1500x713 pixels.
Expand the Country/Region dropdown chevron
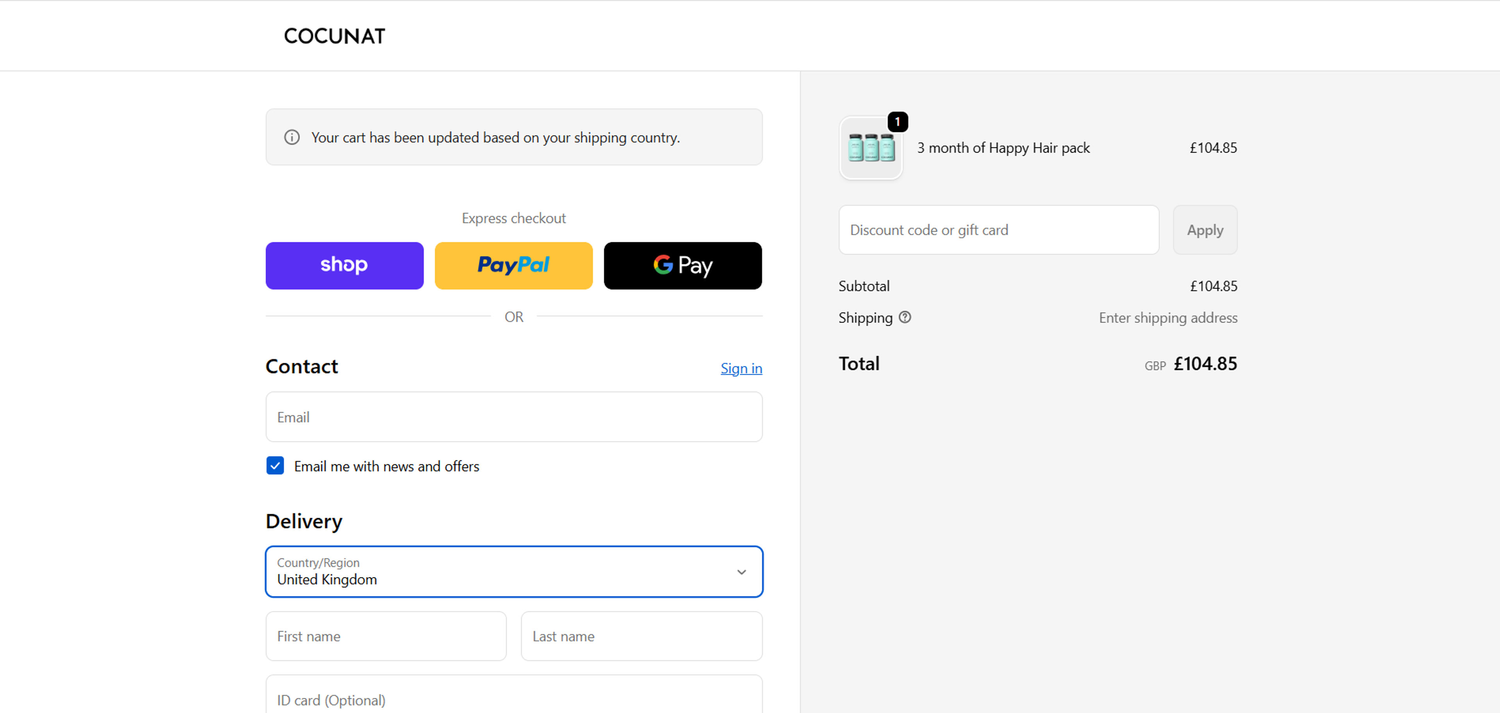[x=742, y=572]
